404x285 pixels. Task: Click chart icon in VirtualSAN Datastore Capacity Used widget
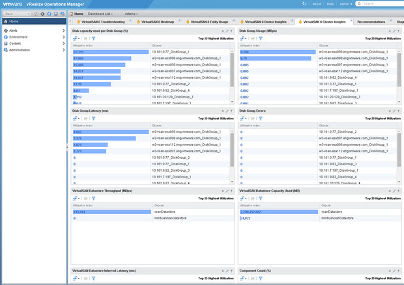(x=253, y=198)
